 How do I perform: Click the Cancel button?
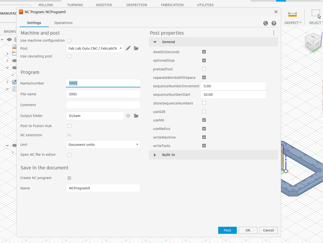(x=268, y=230)
